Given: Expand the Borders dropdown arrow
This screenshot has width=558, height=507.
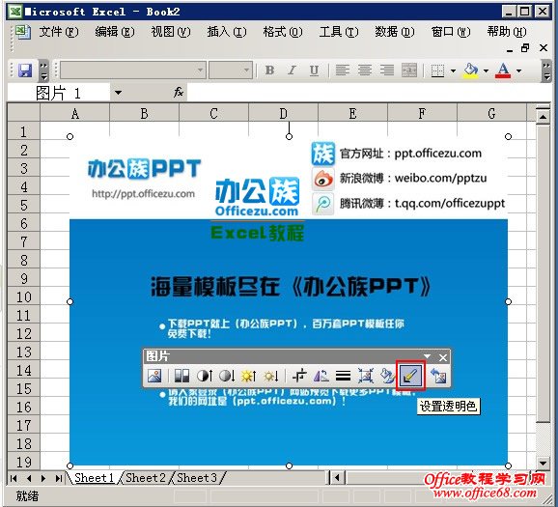Looking at the screenshot, I should coord(453,70).
